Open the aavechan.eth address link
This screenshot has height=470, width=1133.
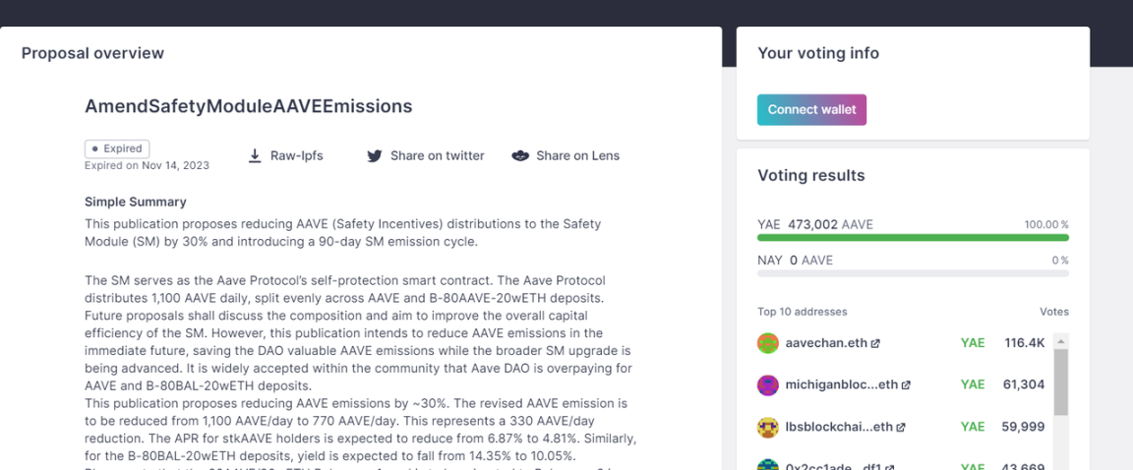826,343
